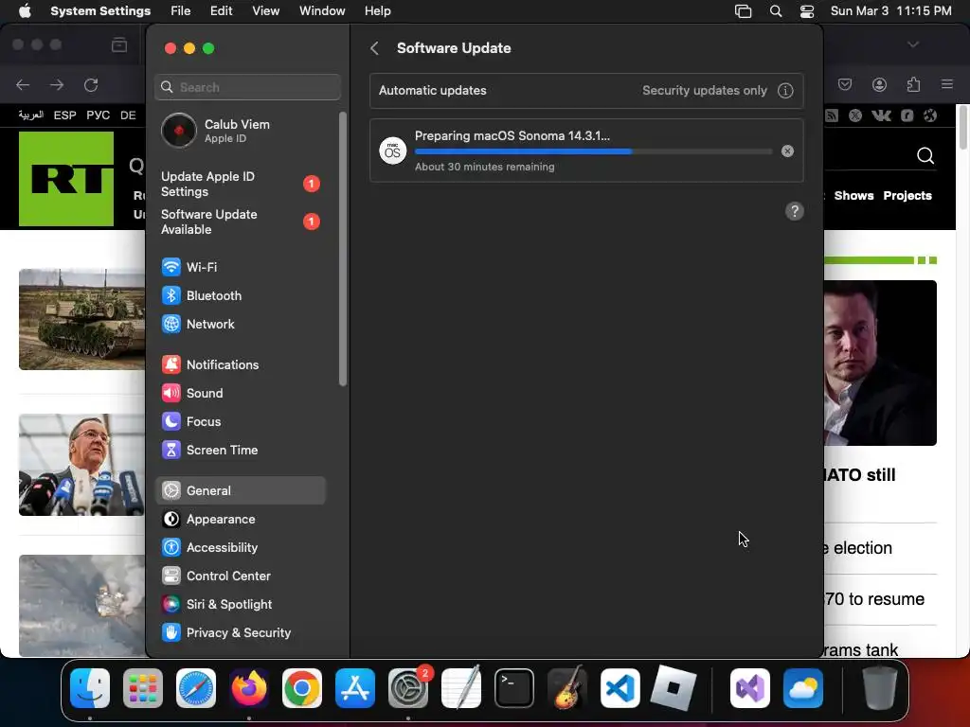Open Bluetooth settings in sidebar
The image size is (970, 727).
(x=240, y=295)
